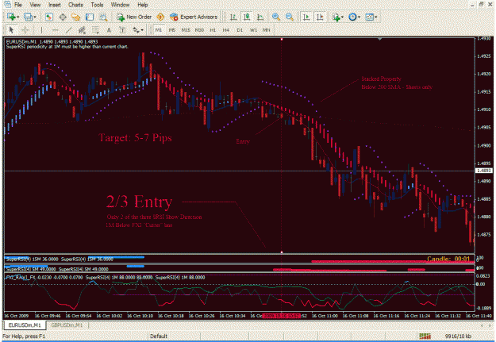Switch chart to line chart style
496x342 pixels.
tap(260, 17)
